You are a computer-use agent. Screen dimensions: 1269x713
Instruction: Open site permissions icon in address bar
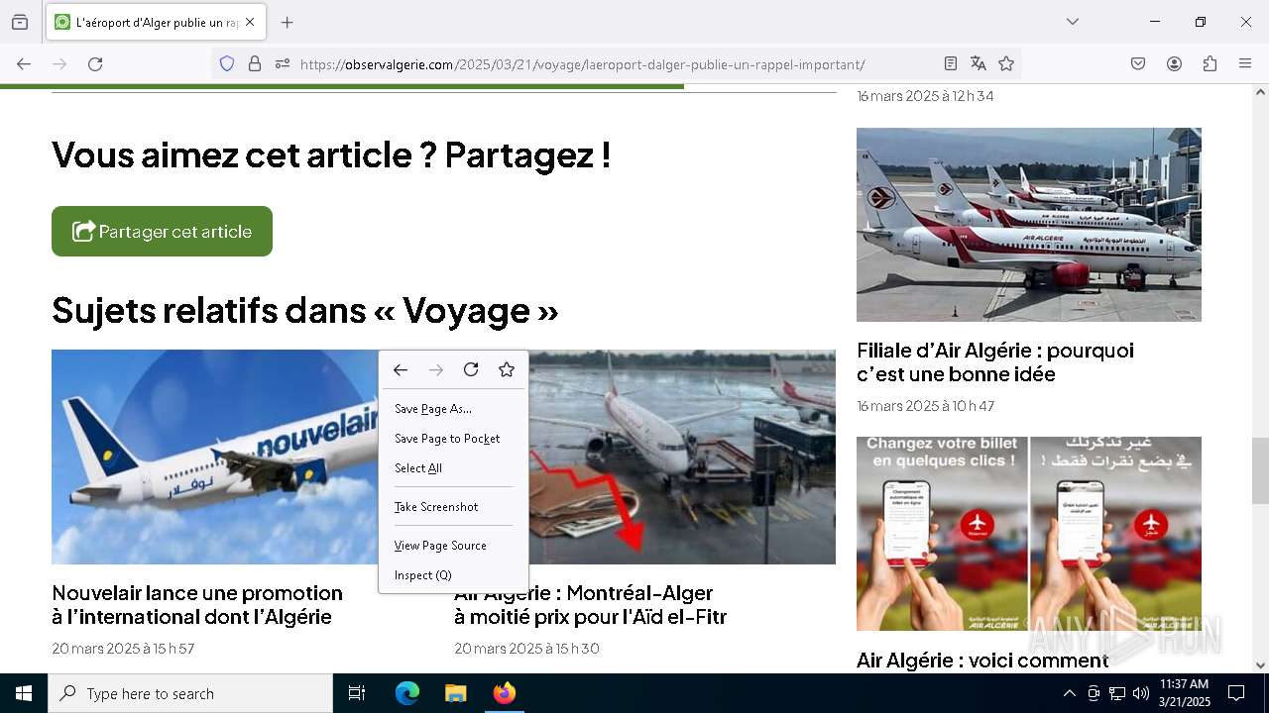coord(283,64)
